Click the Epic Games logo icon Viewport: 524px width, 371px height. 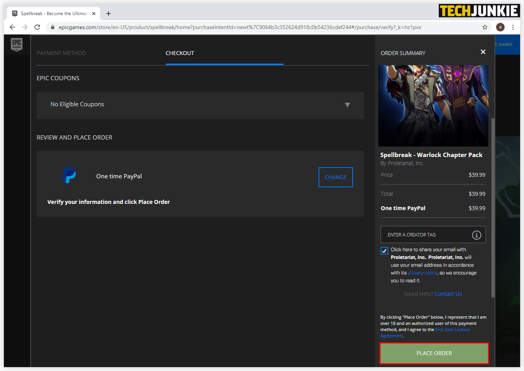click(17, 44)
